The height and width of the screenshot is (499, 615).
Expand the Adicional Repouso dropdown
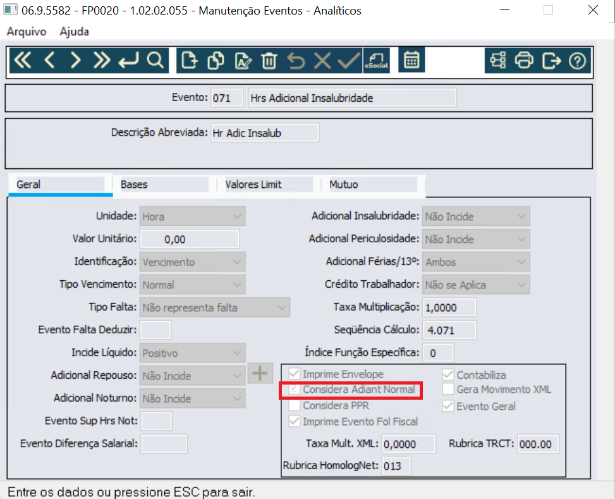(193, 376)
